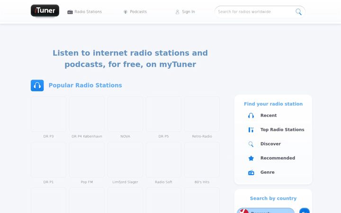Viewport: 341px width, 213px height.
Task: Open the 80's Hits station thumbnail
Action: point(202,160)
